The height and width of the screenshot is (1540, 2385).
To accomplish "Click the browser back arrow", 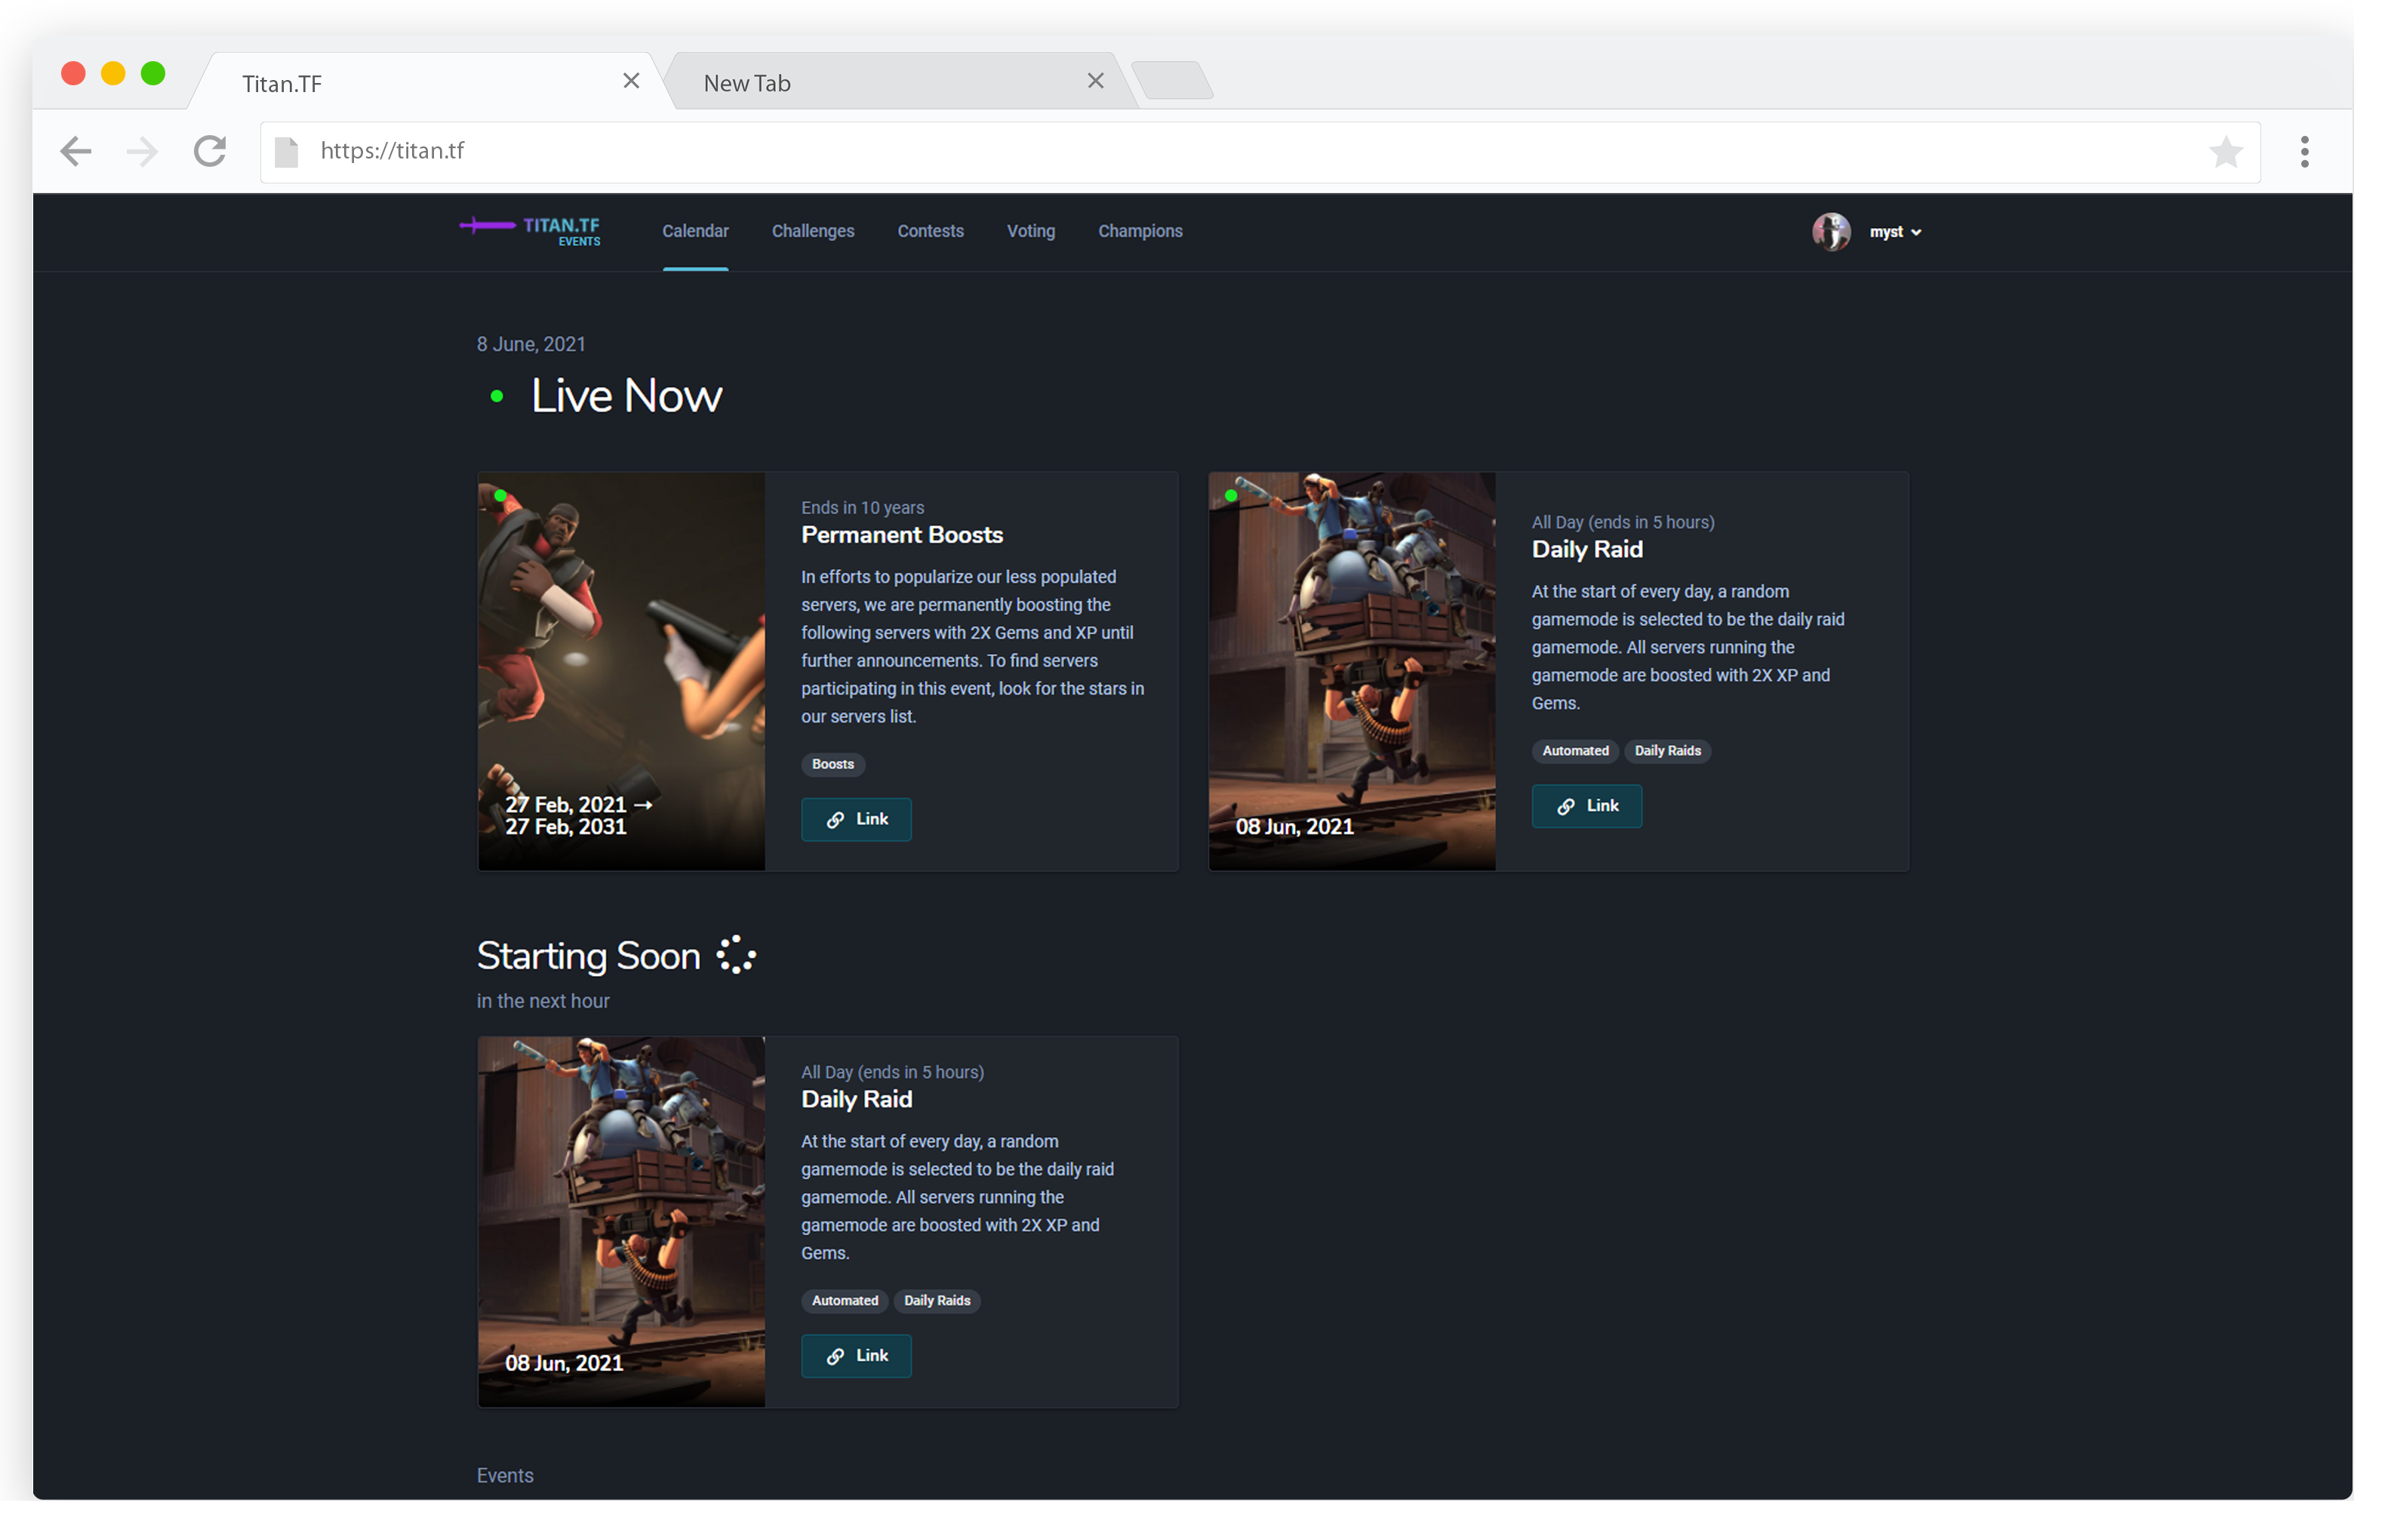I will click(x=76, y=151).
